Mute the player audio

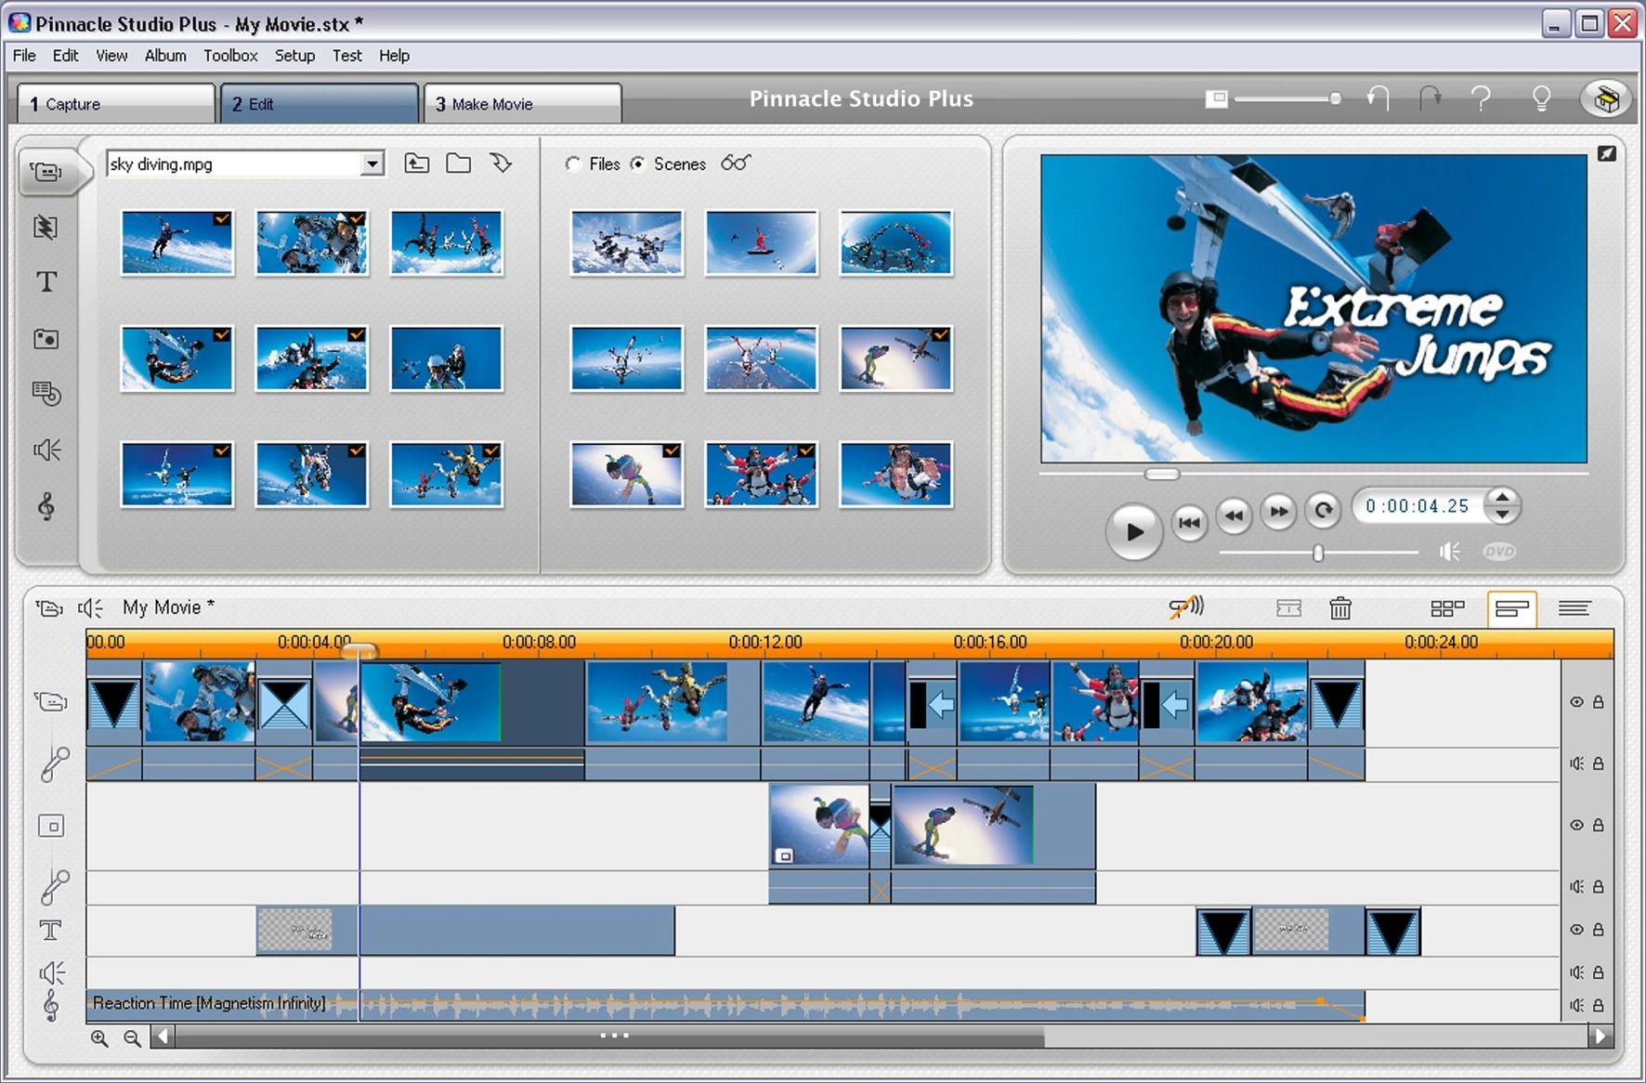[1449, 552]
